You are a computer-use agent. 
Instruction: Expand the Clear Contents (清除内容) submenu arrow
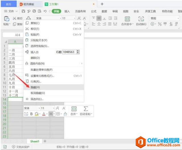82,64
